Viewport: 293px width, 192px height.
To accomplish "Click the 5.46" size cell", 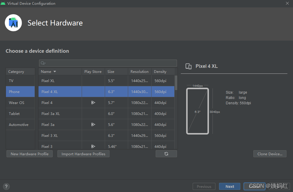I will point(116,145).
